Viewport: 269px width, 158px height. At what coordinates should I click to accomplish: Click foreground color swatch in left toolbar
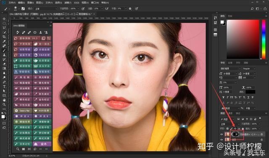3,117
